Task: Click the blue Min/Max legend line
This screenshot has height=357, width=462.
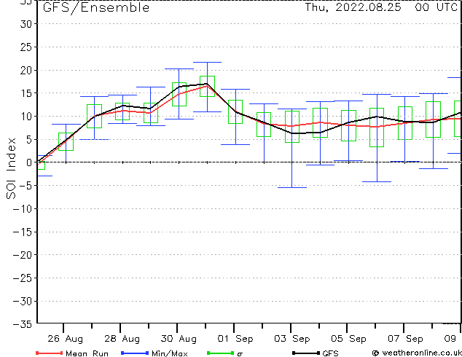Action: click(x=135, y=353)
